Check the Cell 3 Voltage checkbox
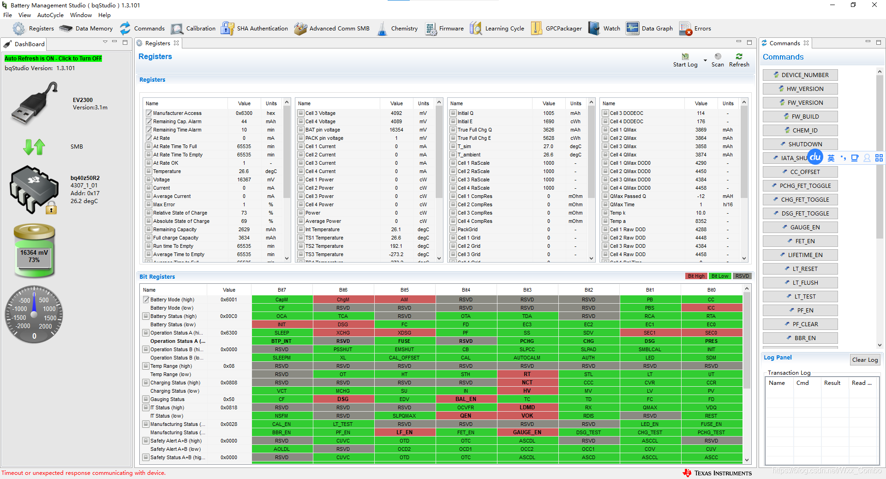Viewport: 886px width, 479px height. coord(301,113)
